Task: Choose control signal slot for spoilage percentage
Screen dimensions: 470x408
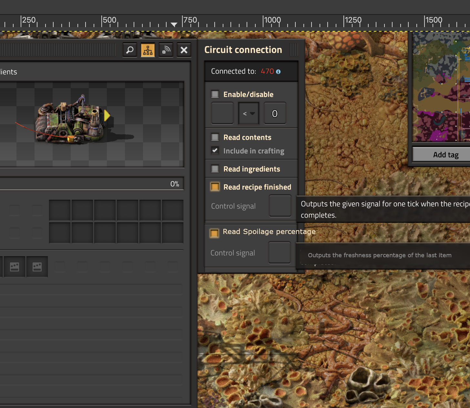Action: [x=280, y=253]
